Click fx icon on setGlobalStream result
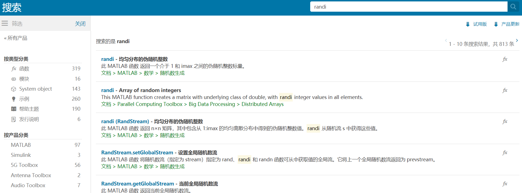The image size is (522, 193). pyautogui.click(x=505, y=152)
